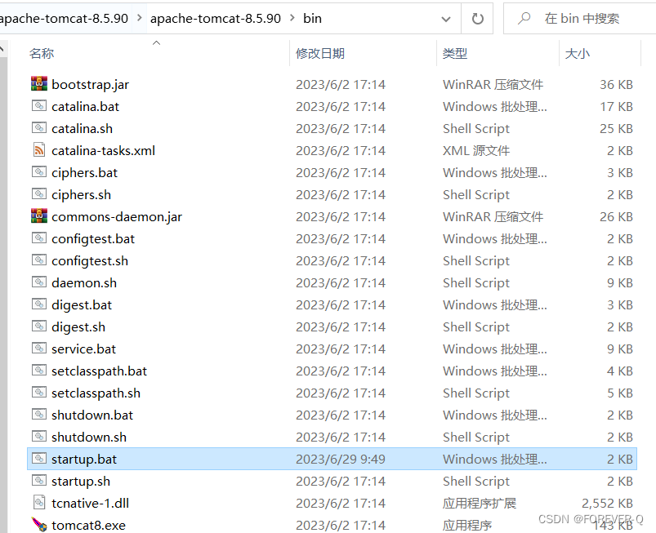This screenshot has height=533, width=656.
Task: Select the setclasspath.sh file name
Action: pos(96,393)
